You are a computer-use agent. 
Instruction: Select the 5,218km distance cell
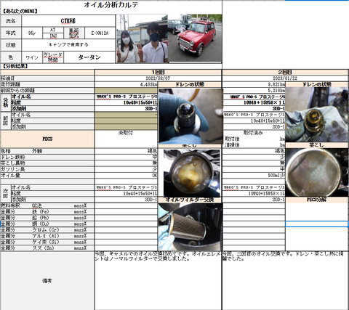click(x=254, y=91)
